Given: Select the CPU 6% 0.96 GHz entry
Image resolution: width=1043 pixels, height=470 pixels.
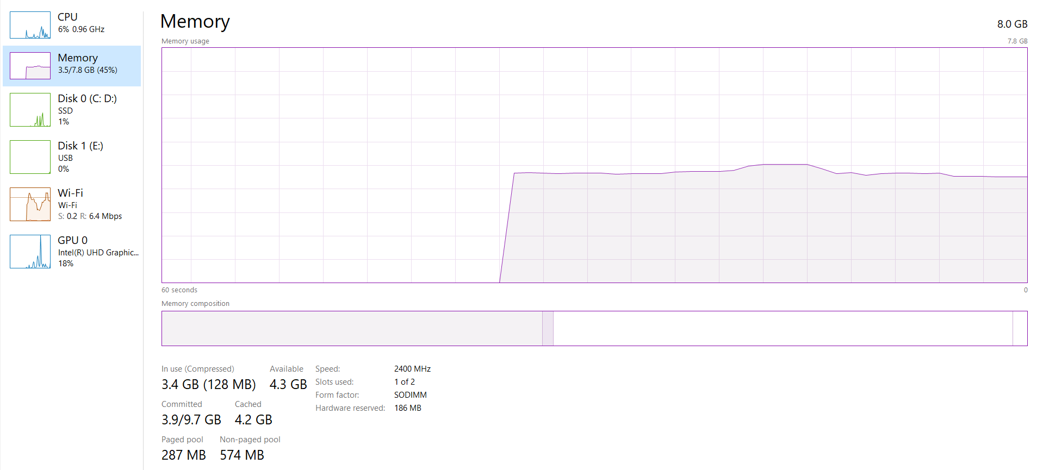Looking at the screenshot, I should (82, 23).
